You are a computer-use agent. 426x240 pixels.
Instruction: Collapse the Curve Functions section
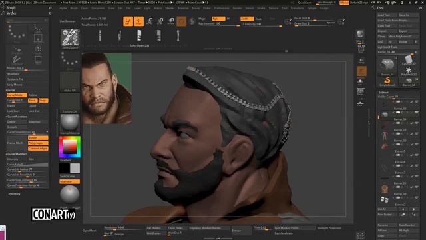17,117
